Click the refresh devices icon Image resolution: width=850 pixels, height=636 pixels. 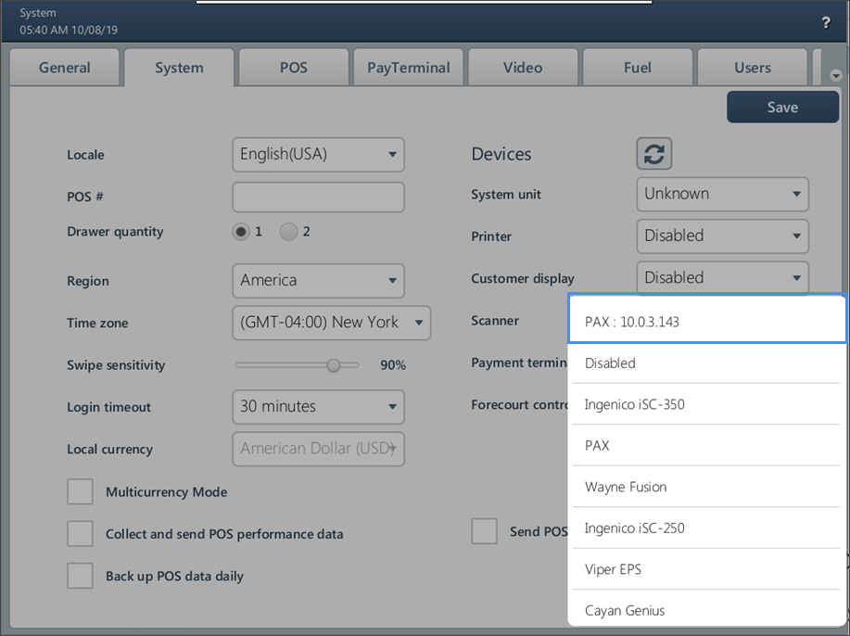pyautogui.click(x=653, y=154)
